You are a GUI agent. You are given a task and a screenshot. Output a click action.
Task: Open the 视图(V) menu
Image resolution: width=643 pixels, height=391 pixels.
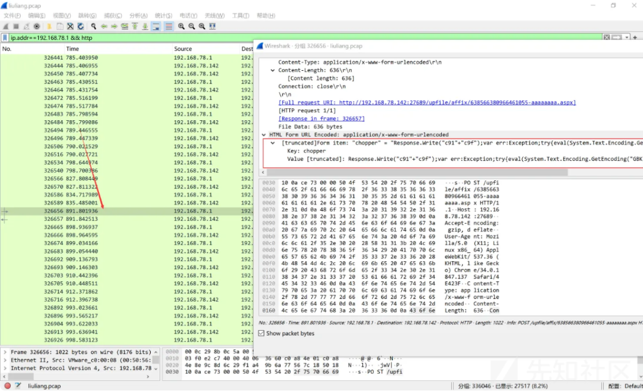coord(61,15)
